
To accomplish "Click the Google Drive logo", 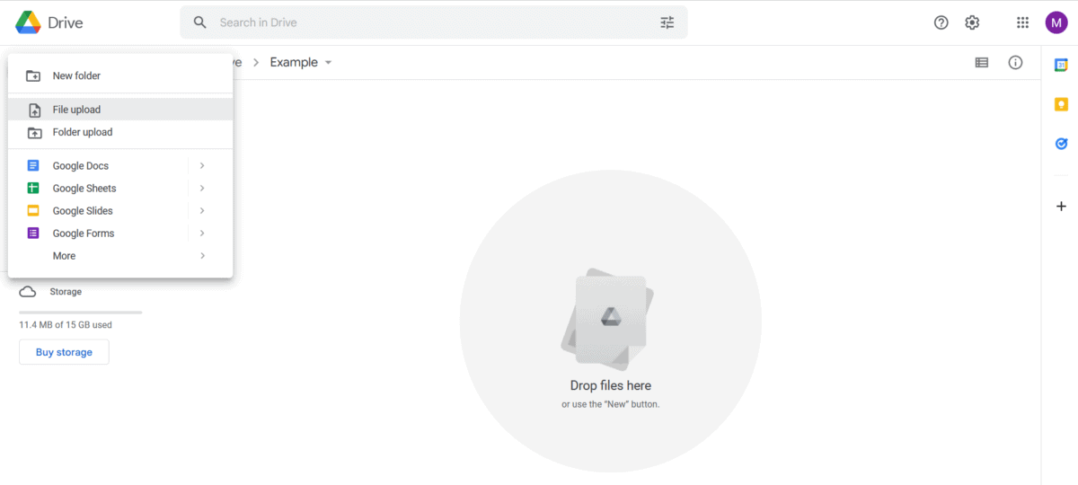I will 28,22.
